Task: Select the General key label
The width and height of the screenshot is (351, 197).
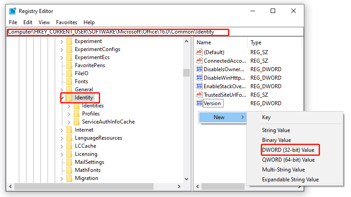Action: tap(84, 90)
